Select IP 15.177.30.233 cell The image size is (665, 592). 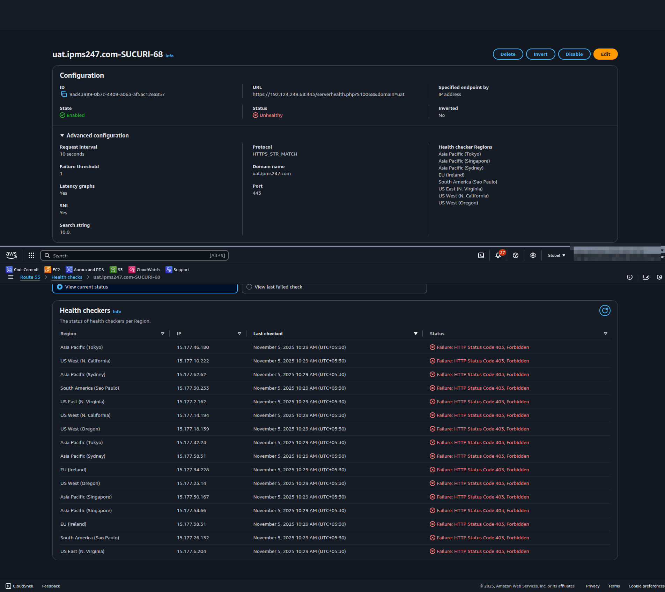(x=193, y=388)
